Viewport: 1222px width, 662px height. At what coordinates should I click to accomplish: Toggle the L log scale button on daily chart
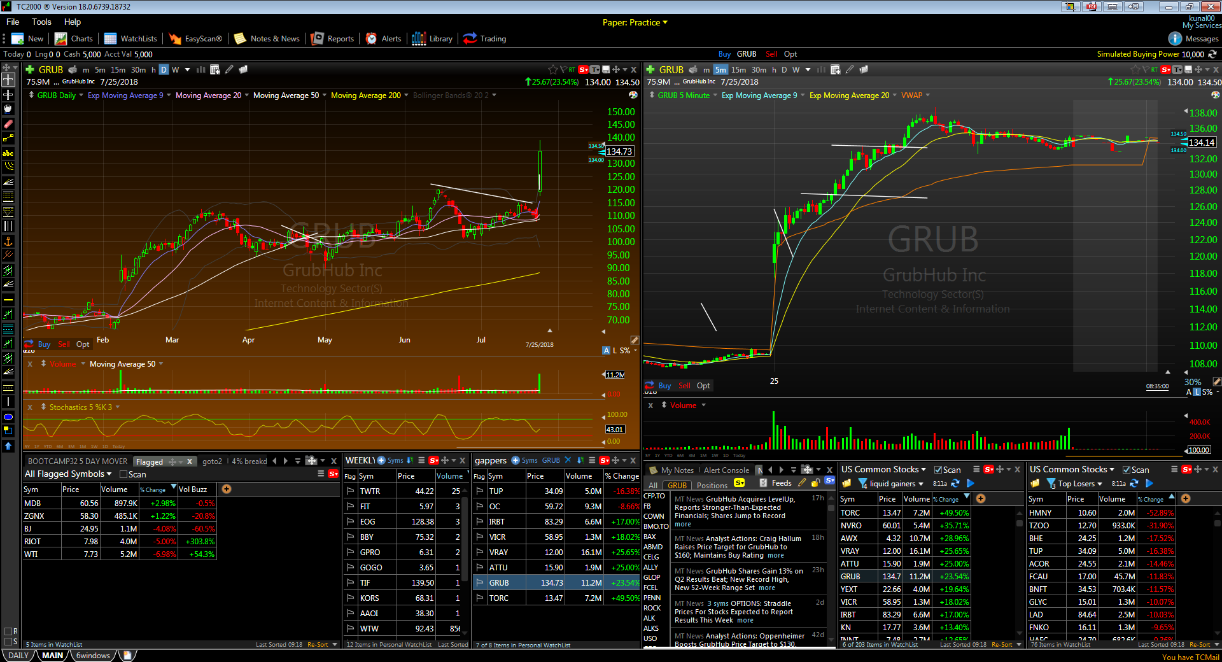pyautogui.click(x=615, y=351)
